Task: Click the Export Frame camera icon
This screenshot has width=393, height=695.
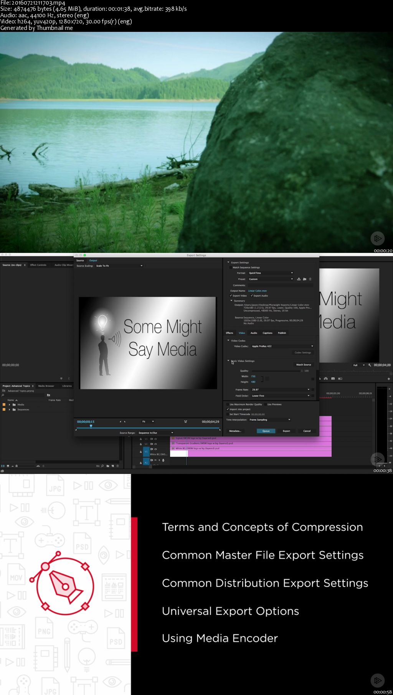Action: click(333, 378)
